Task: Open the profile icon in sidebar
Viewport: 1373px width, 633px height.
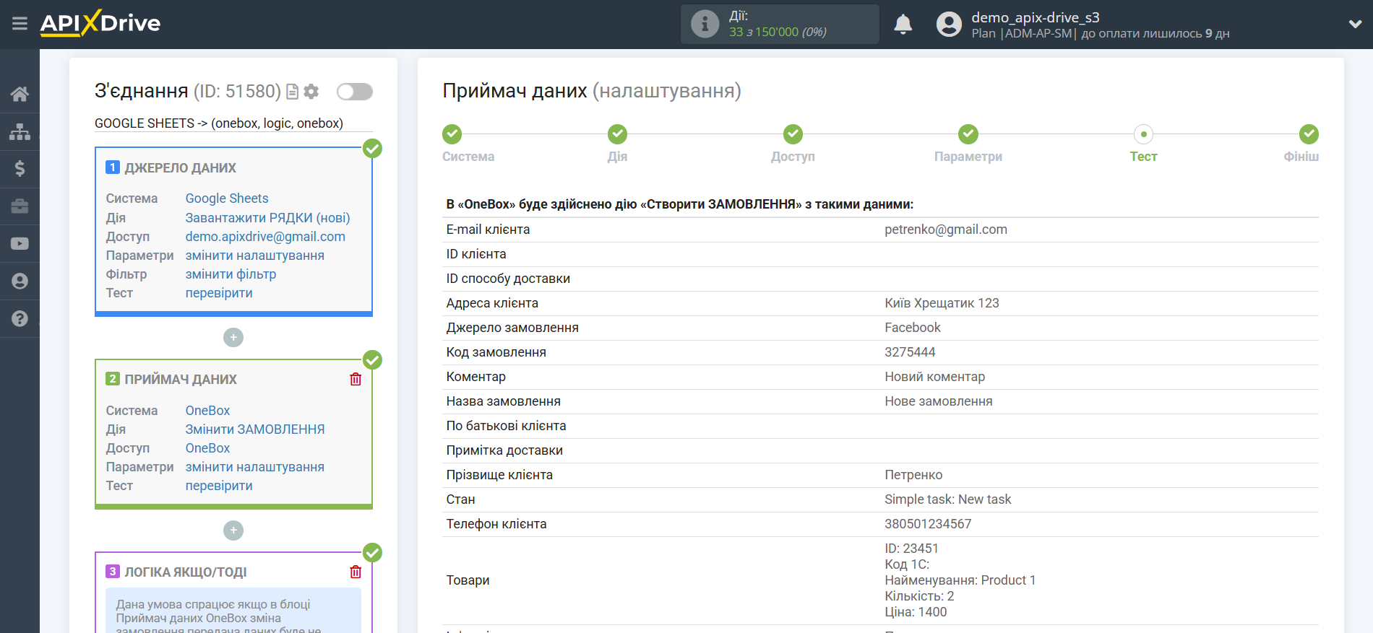Action: [x=20, y=281]
